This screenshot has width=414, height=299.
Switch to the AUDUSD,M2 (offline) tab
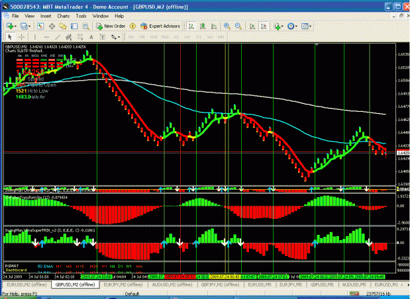coord(172,284)
